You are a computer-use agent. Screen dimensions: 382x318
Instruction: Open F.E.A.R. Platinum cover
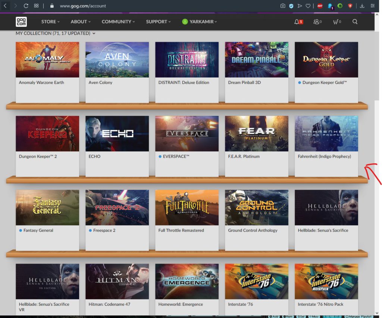point(257,134)
